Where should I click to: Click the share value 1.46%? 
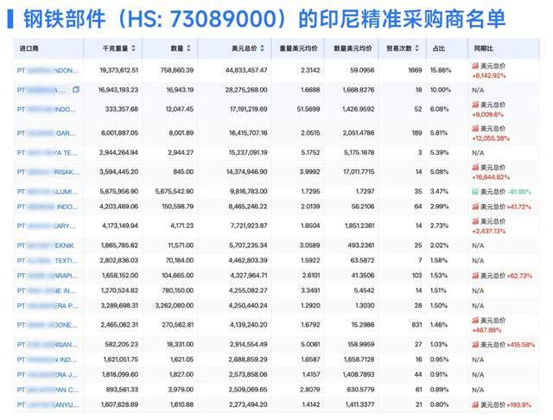tap(439, 325)
